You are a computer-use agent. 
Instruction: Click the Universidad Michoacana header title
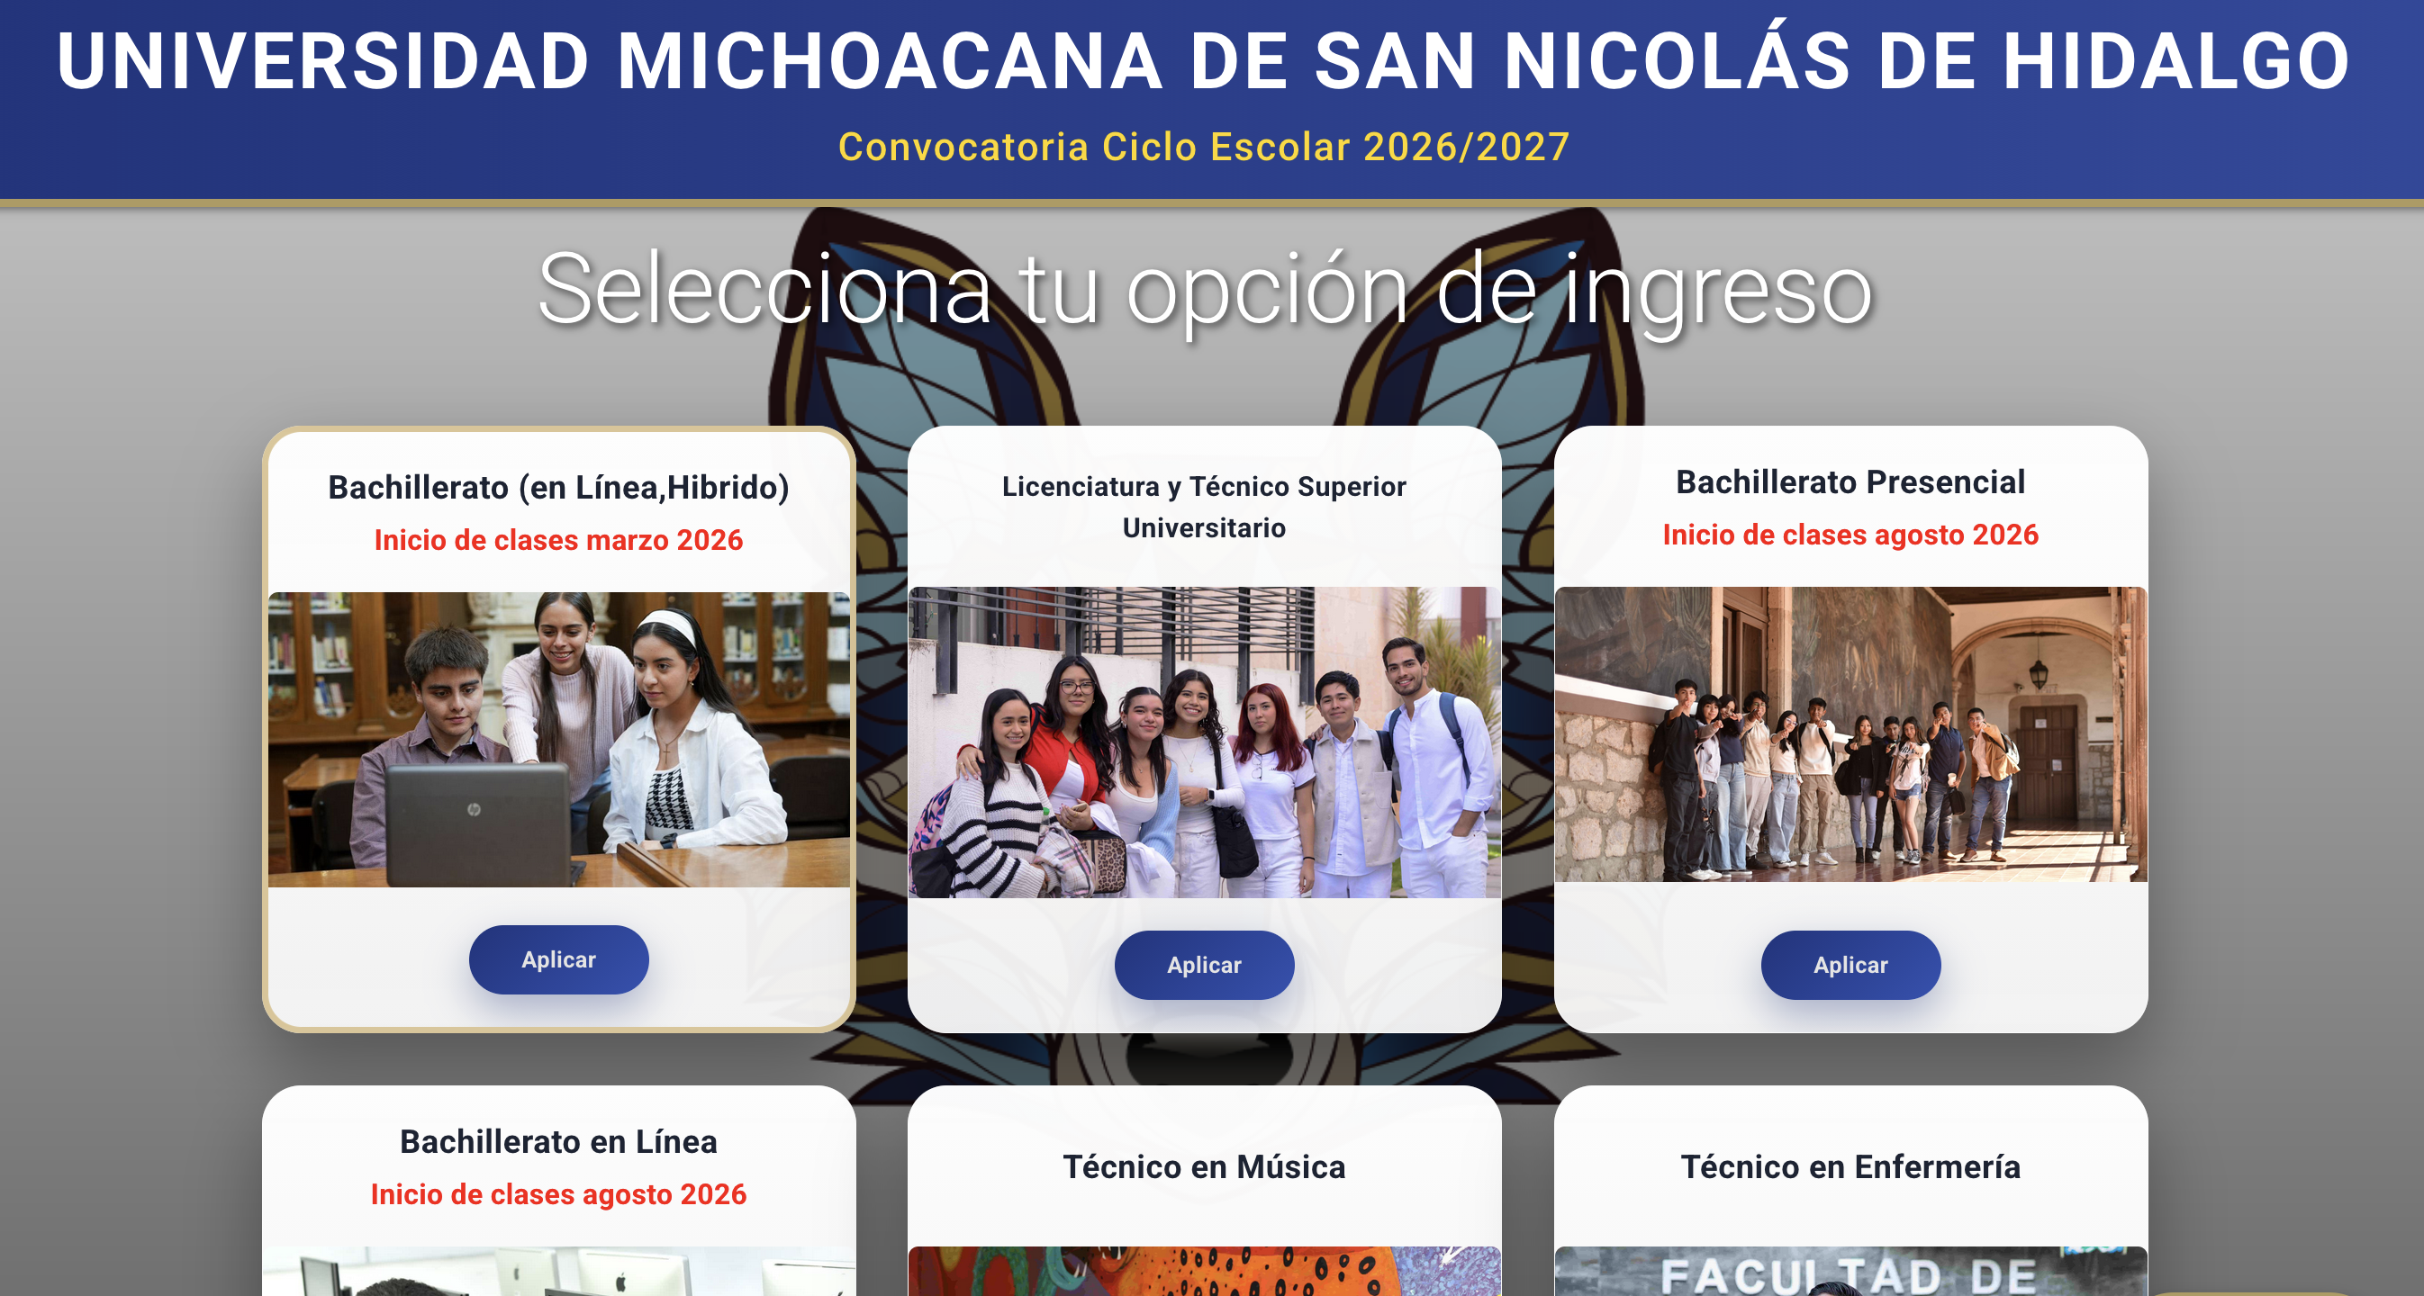[1205, 61]
